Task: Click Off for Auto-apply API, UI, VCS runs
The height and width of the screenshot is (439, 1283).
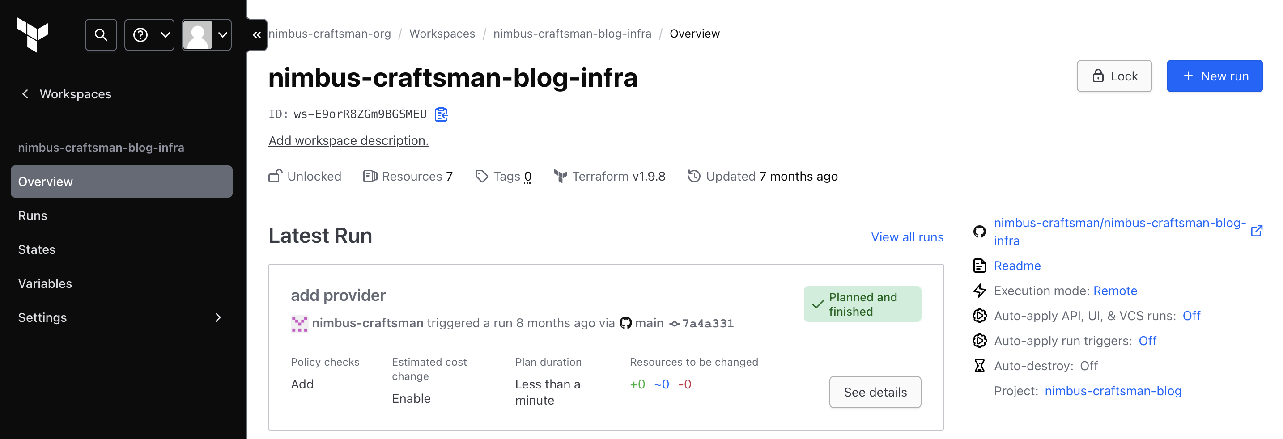Action: pyautogui.click(x=1191, y=316)
